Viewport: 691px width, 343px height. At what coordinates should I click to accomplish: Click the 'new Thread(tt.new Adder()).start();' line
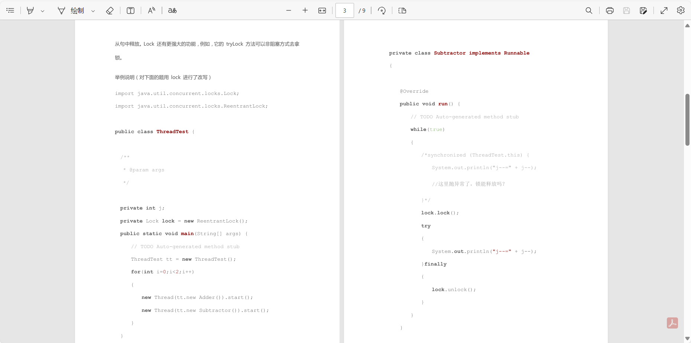[x=197, y=297]
